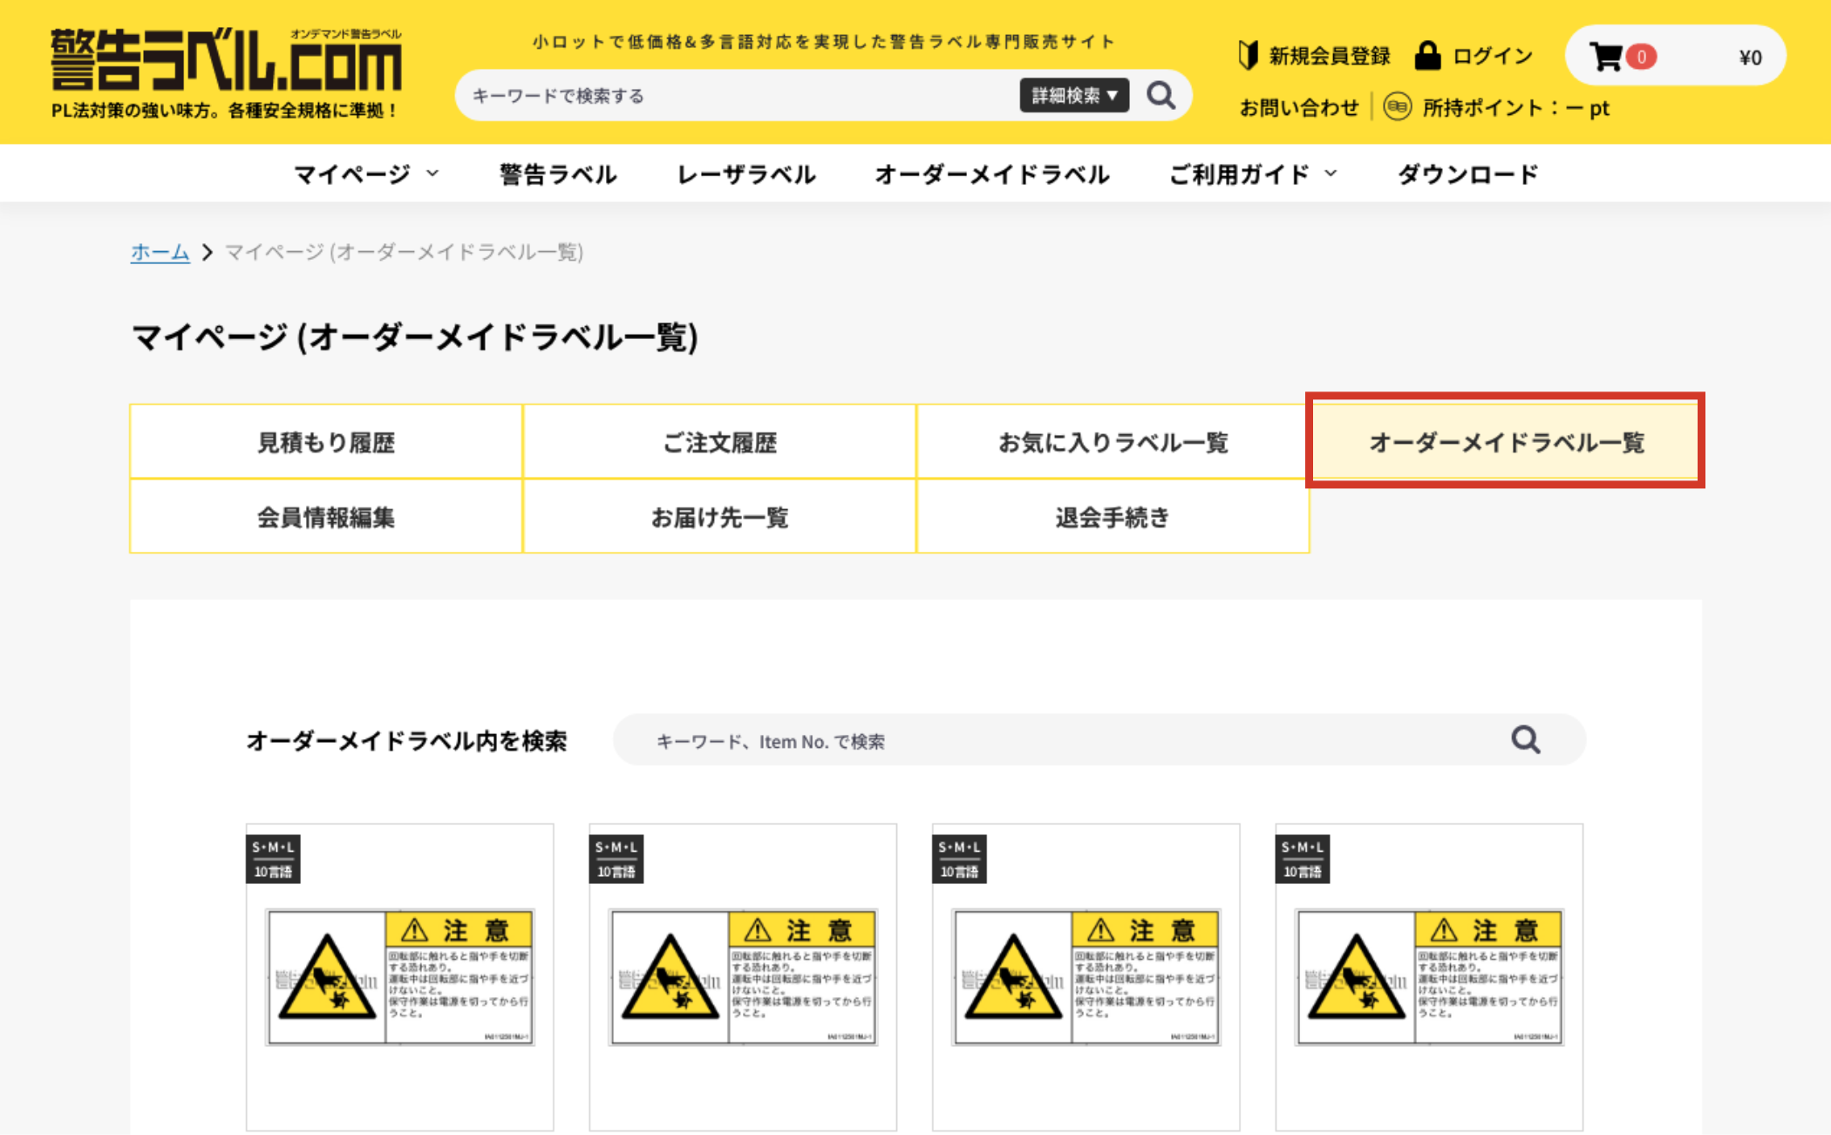Click the ログイン lock icon

pyautogui.click(x=1427, y=56)
